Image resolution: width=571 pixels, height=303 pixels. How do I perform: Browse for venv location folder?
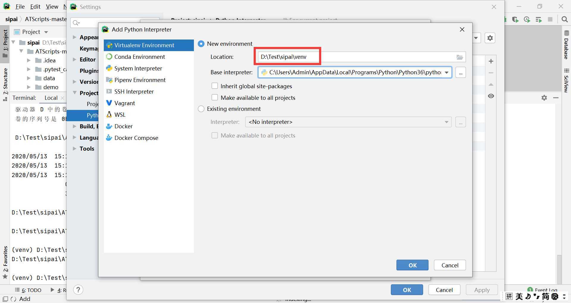(460, 57)
